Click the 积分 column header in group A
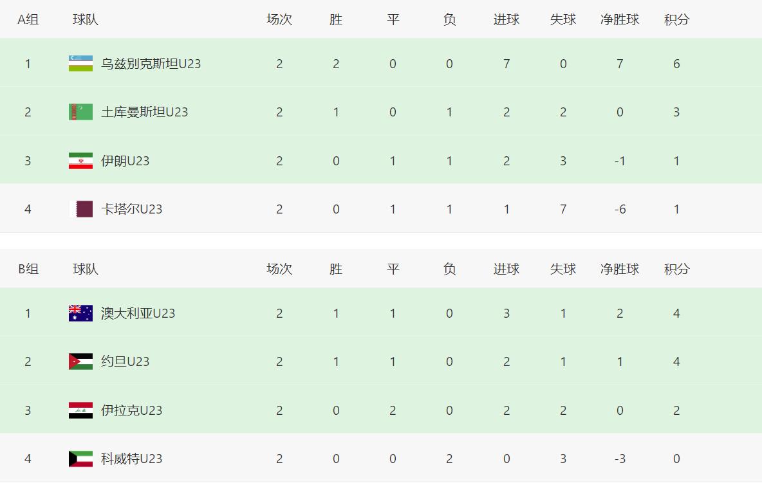Image resolution: width=762 pixels, height=483 pixels. [676, 19]
